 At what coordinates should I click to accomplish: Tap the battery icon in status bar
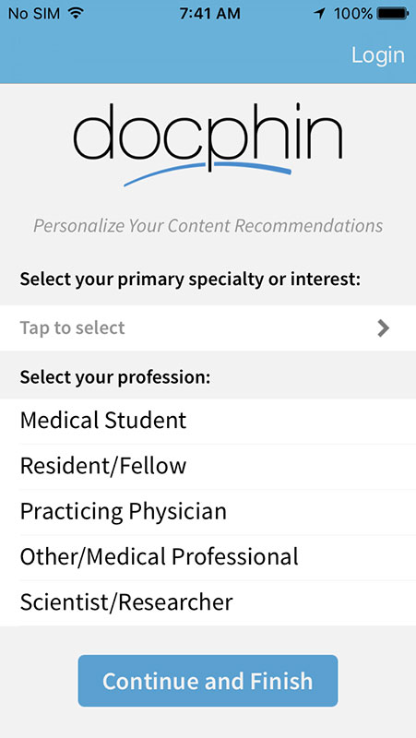tap(392, 14)
